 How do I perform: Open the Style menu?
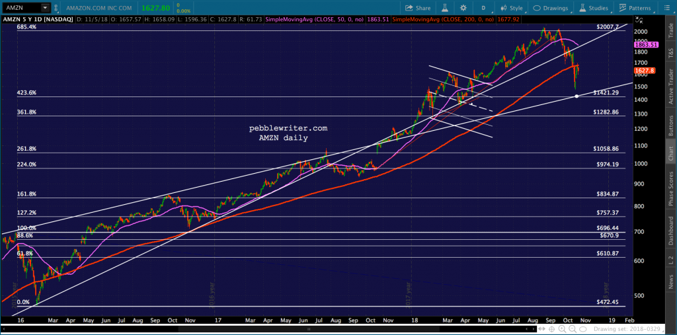coord(512,8)
